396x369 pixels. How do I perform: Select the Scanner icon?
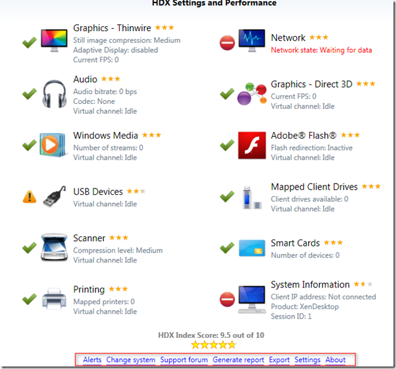(54, 247)
